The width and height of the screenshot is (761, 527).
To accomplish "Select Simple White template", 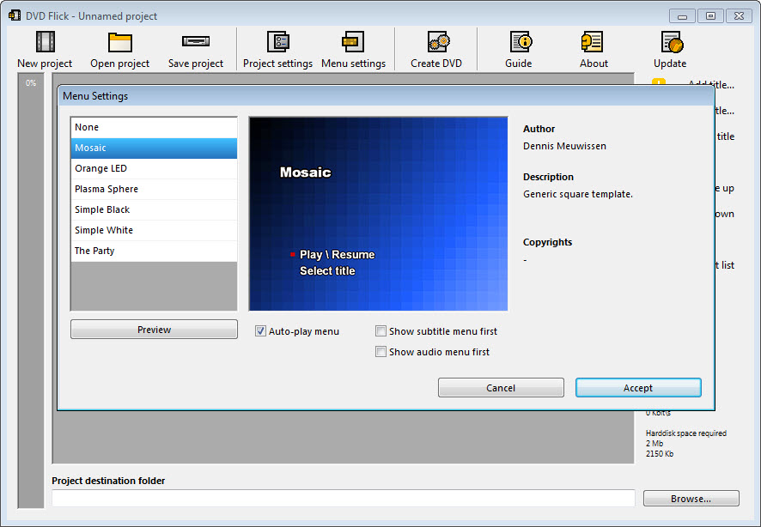I will point(154,230).
